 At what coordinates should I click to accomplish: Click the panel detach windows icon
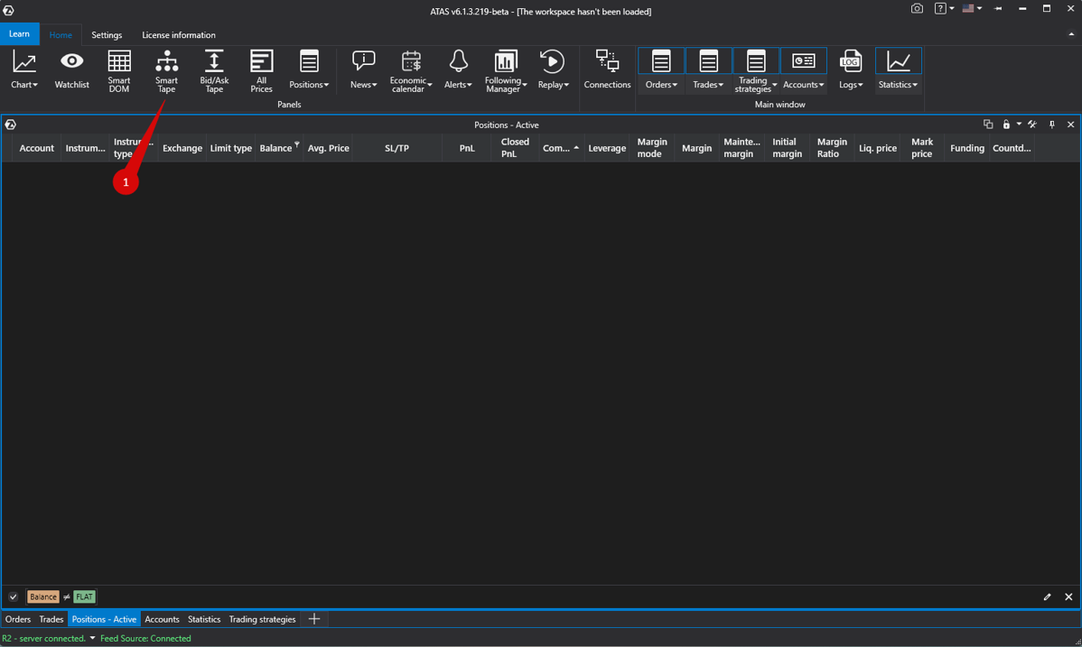click(988, 125)
